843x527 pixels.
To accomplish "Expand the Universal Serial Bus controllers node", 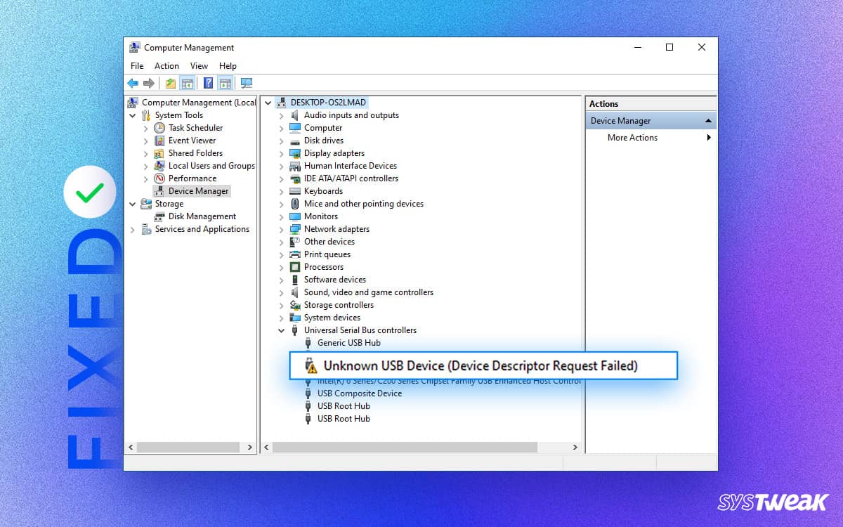I will [280, 330].
